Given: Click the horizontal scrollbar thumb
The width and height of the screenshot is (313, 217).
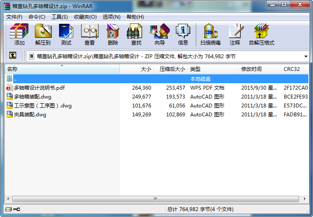Looking at the screenshot, I should click(155, 199).
